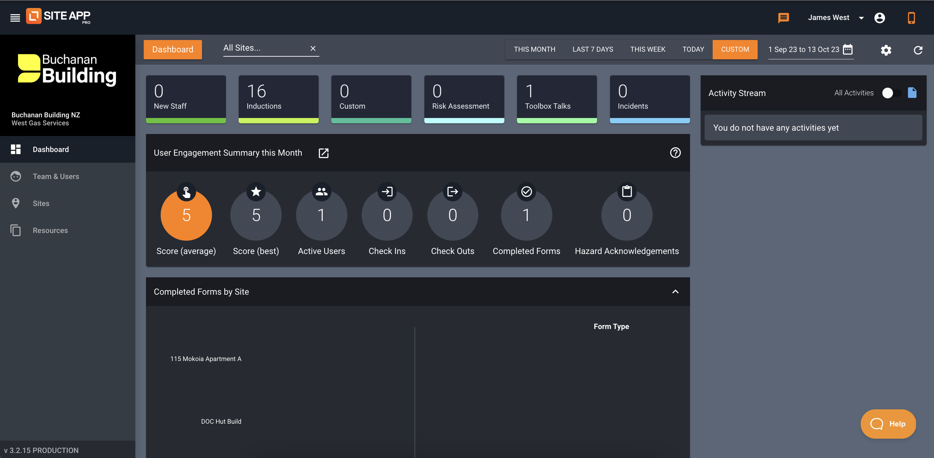Open the orange messages chat icon

click(x=783, y=17)
